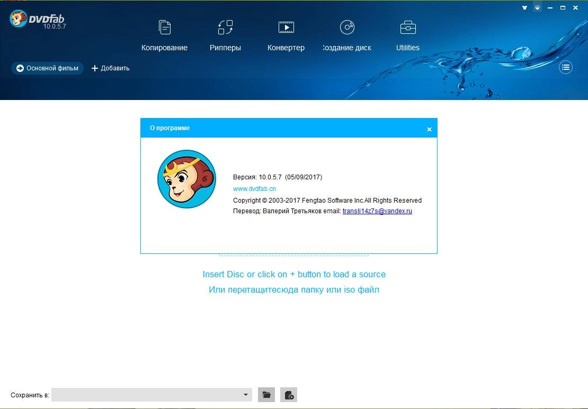Click the Копирование tab label
The image size is (588, 409).
(x=164, y=48)
